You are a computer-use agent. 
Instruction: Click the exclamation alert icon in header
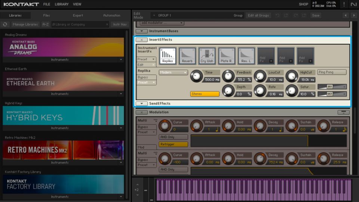[344, 4]
